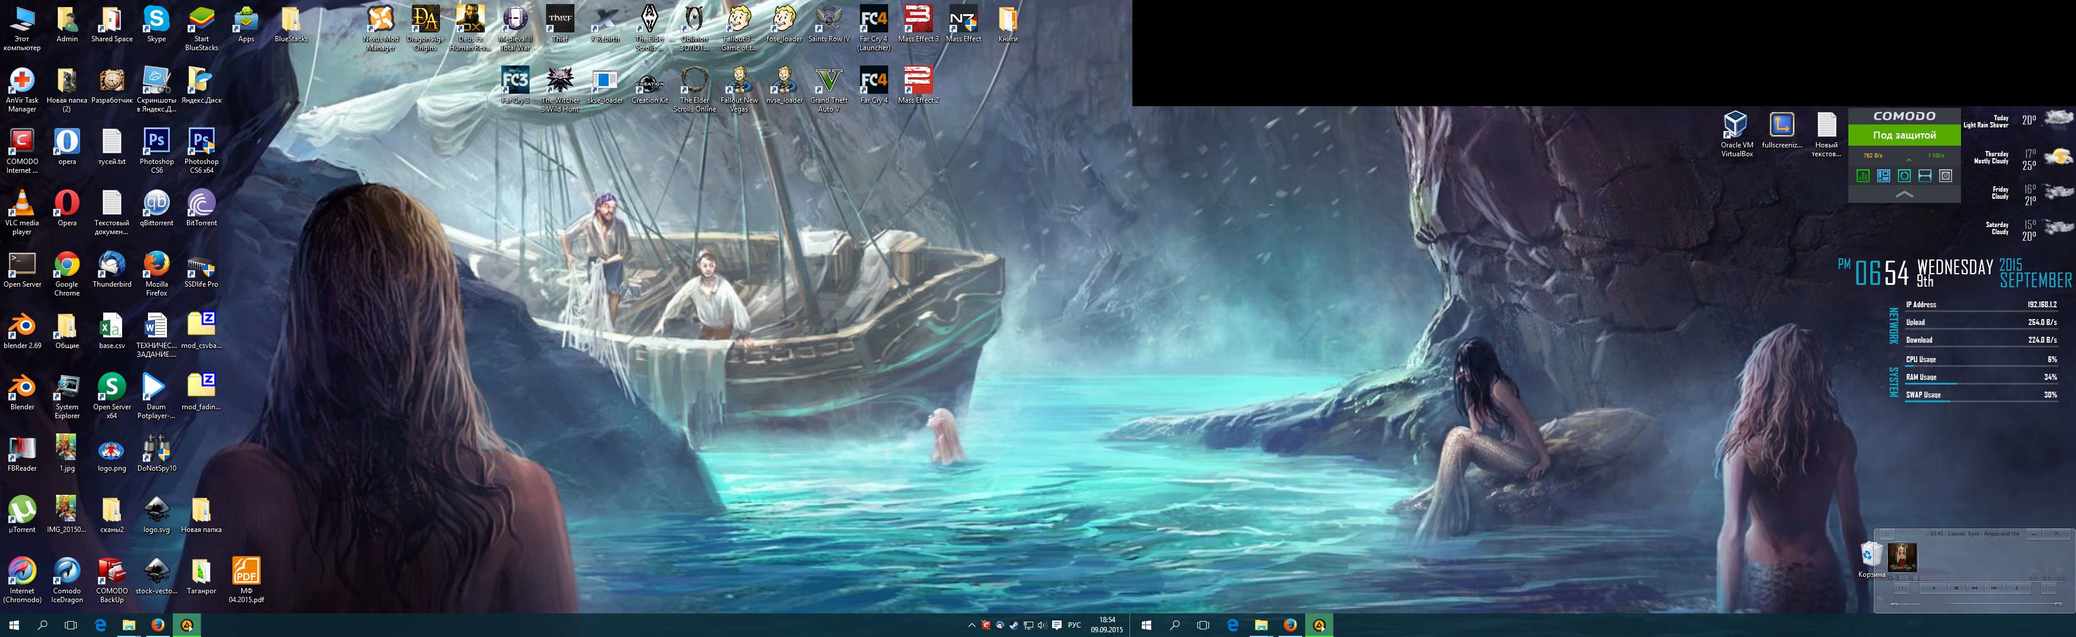Expand hidden system tray icons chevron
The height and width of the screenshot is (637, 2076).
click(972, 626)
